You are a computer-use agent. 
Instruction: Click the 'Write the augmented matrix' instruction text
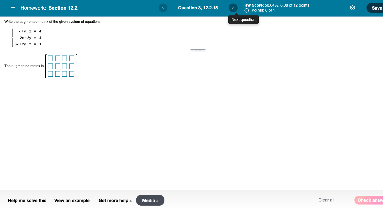(53, 22)
